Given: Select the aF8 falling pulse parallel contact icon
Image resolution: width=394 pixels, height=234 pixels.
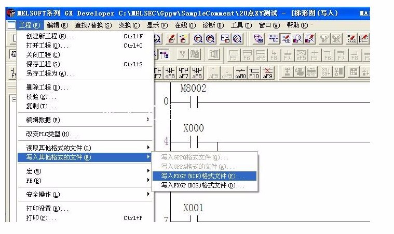Looking at the screenshot, I should pos(197,73).
